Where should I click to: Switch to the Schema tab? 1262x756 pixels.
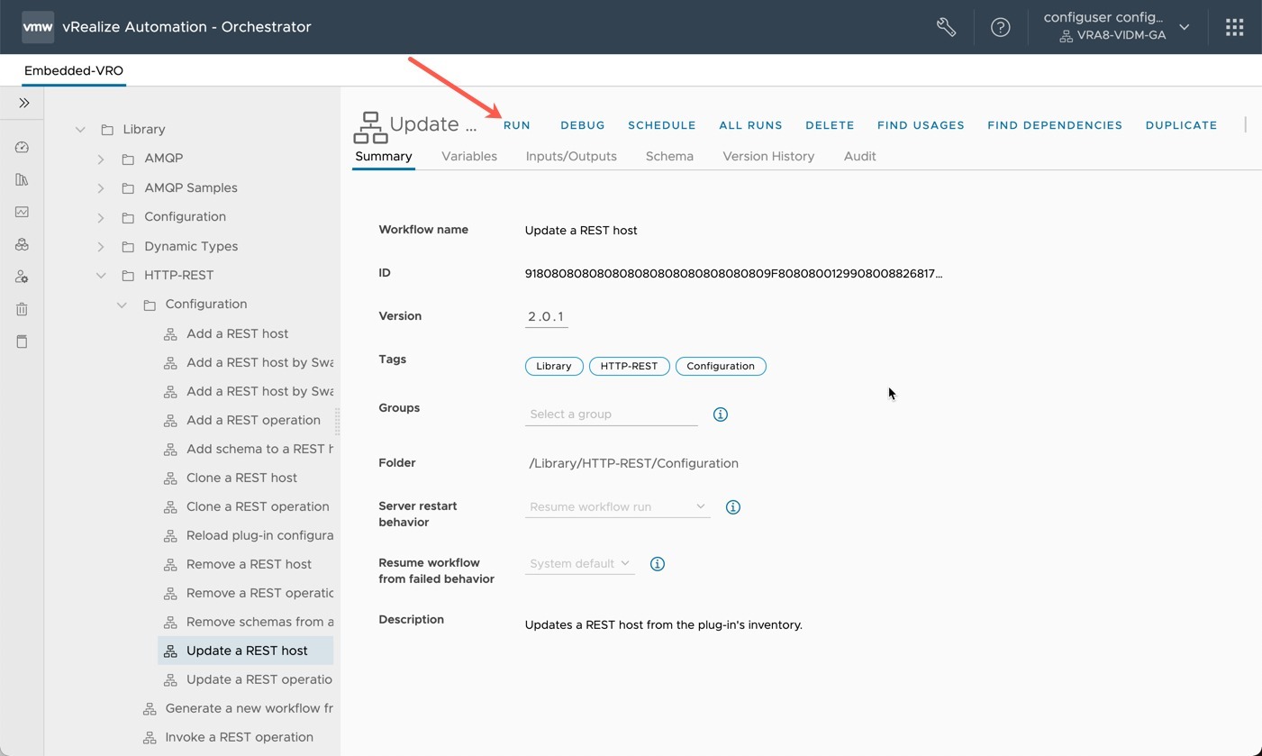click(669, 156)
